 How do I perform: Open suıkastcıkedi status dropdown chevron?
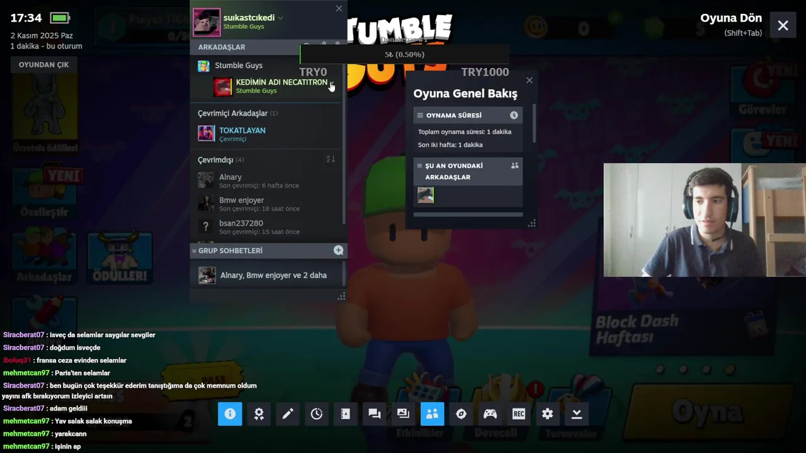click(x=281, y=18)
